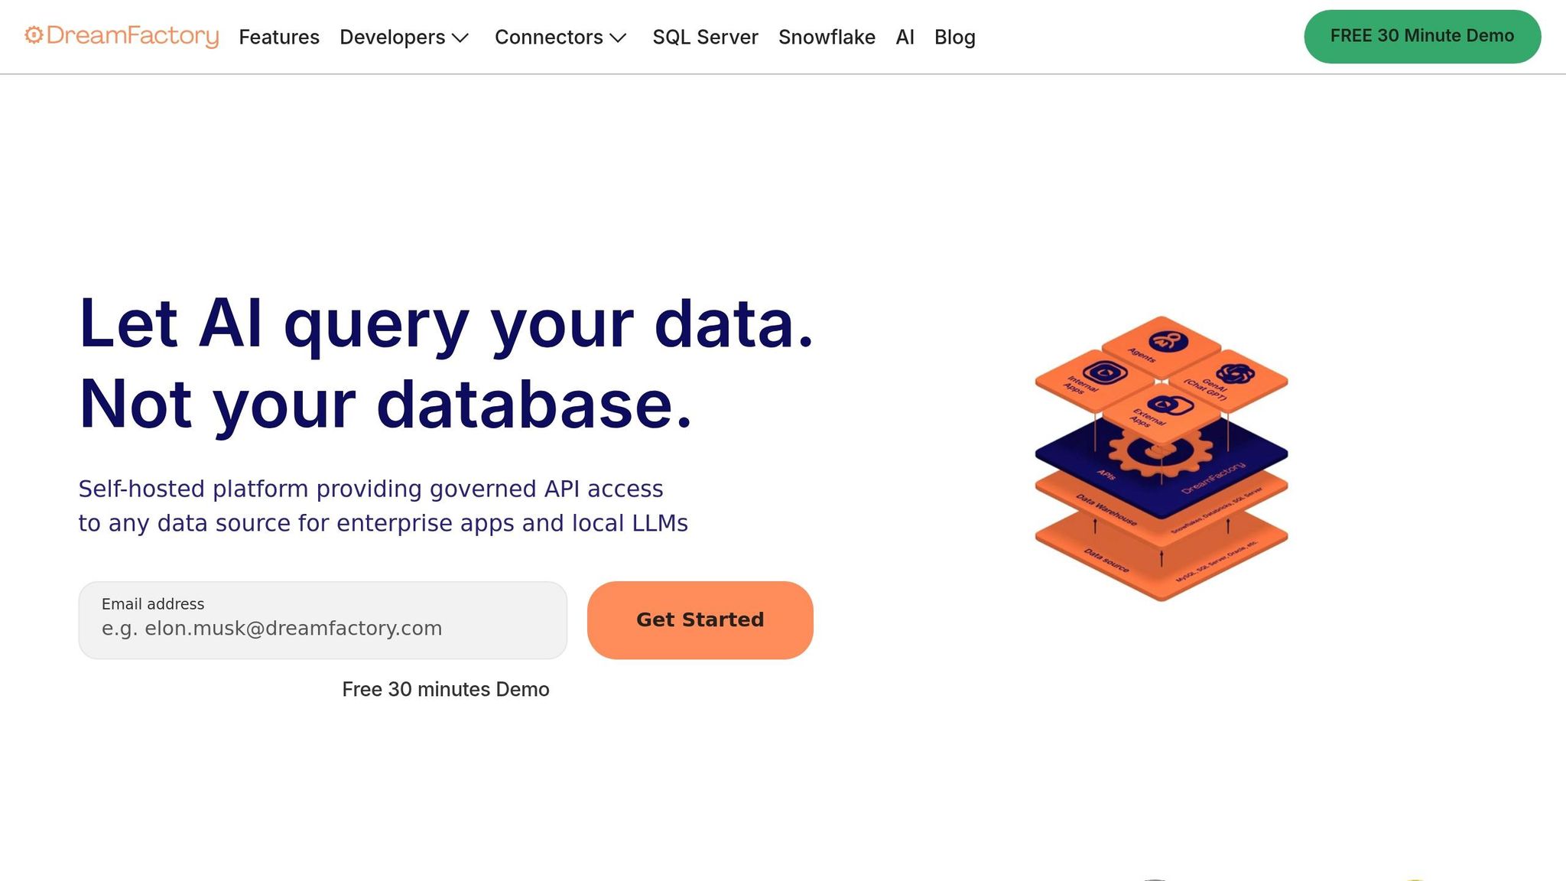Expand the Connectors dropdown chevron
The image size is (1566, 881).
click(618, 37)
